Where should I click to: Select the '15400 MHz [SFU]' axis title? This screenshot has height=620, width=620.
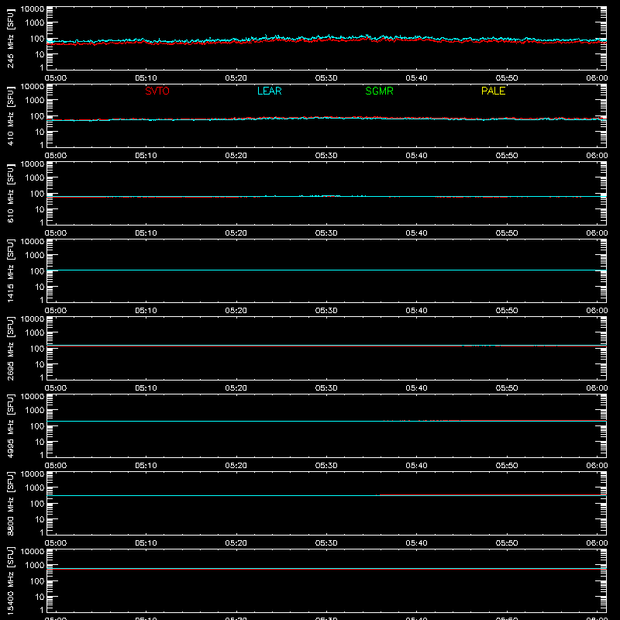pos(10,580)
